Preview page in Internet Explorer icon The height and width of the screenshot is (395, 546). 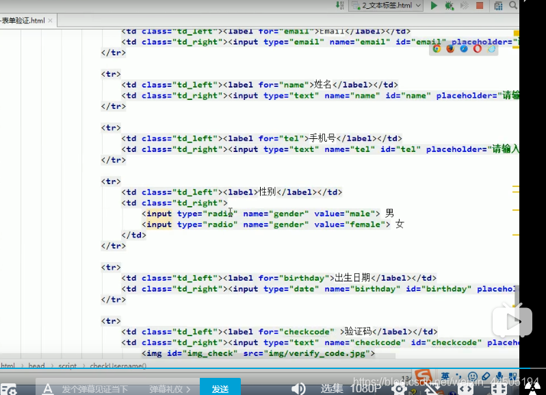[x=491, y=49]
